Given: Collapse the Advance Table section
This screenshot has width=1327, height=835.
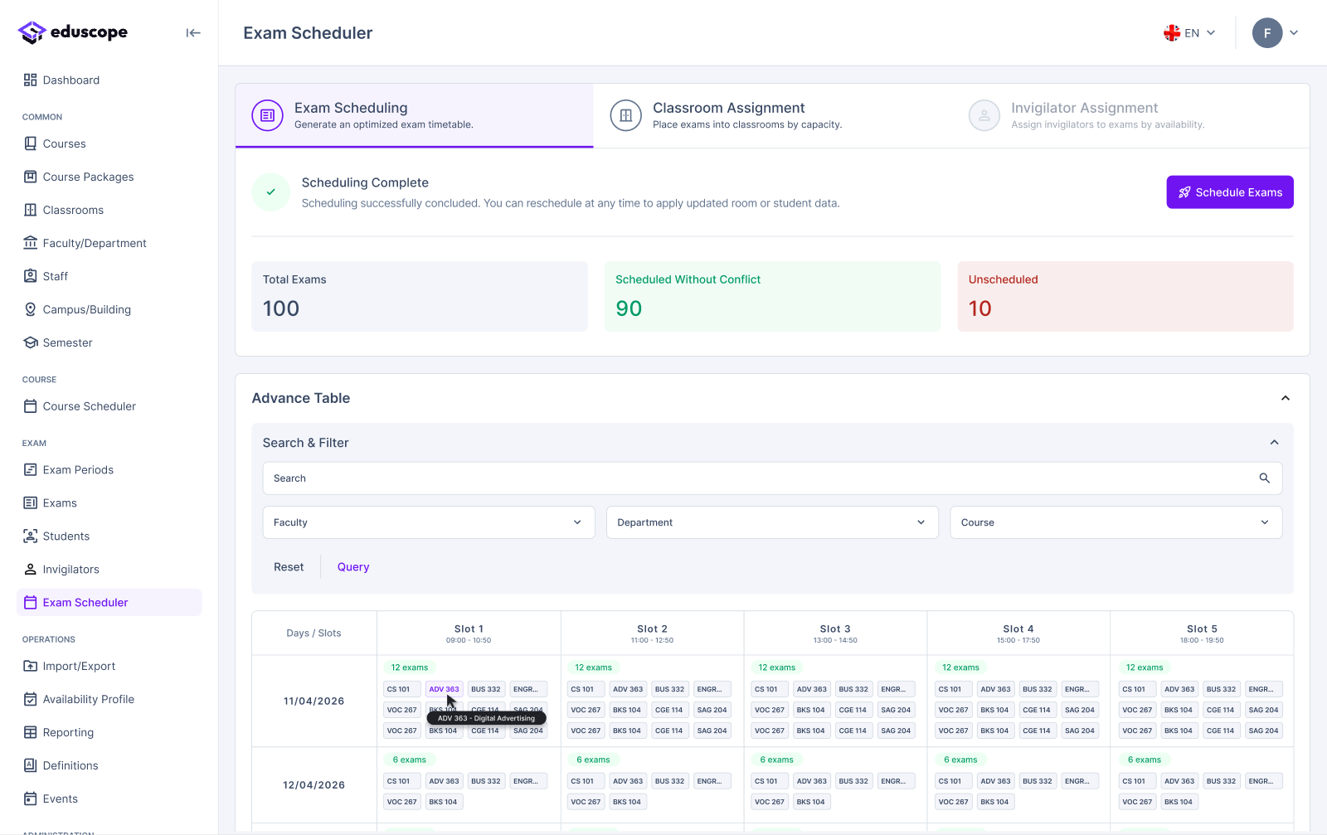Looking at the screenshot, I should coord(1286,398).
